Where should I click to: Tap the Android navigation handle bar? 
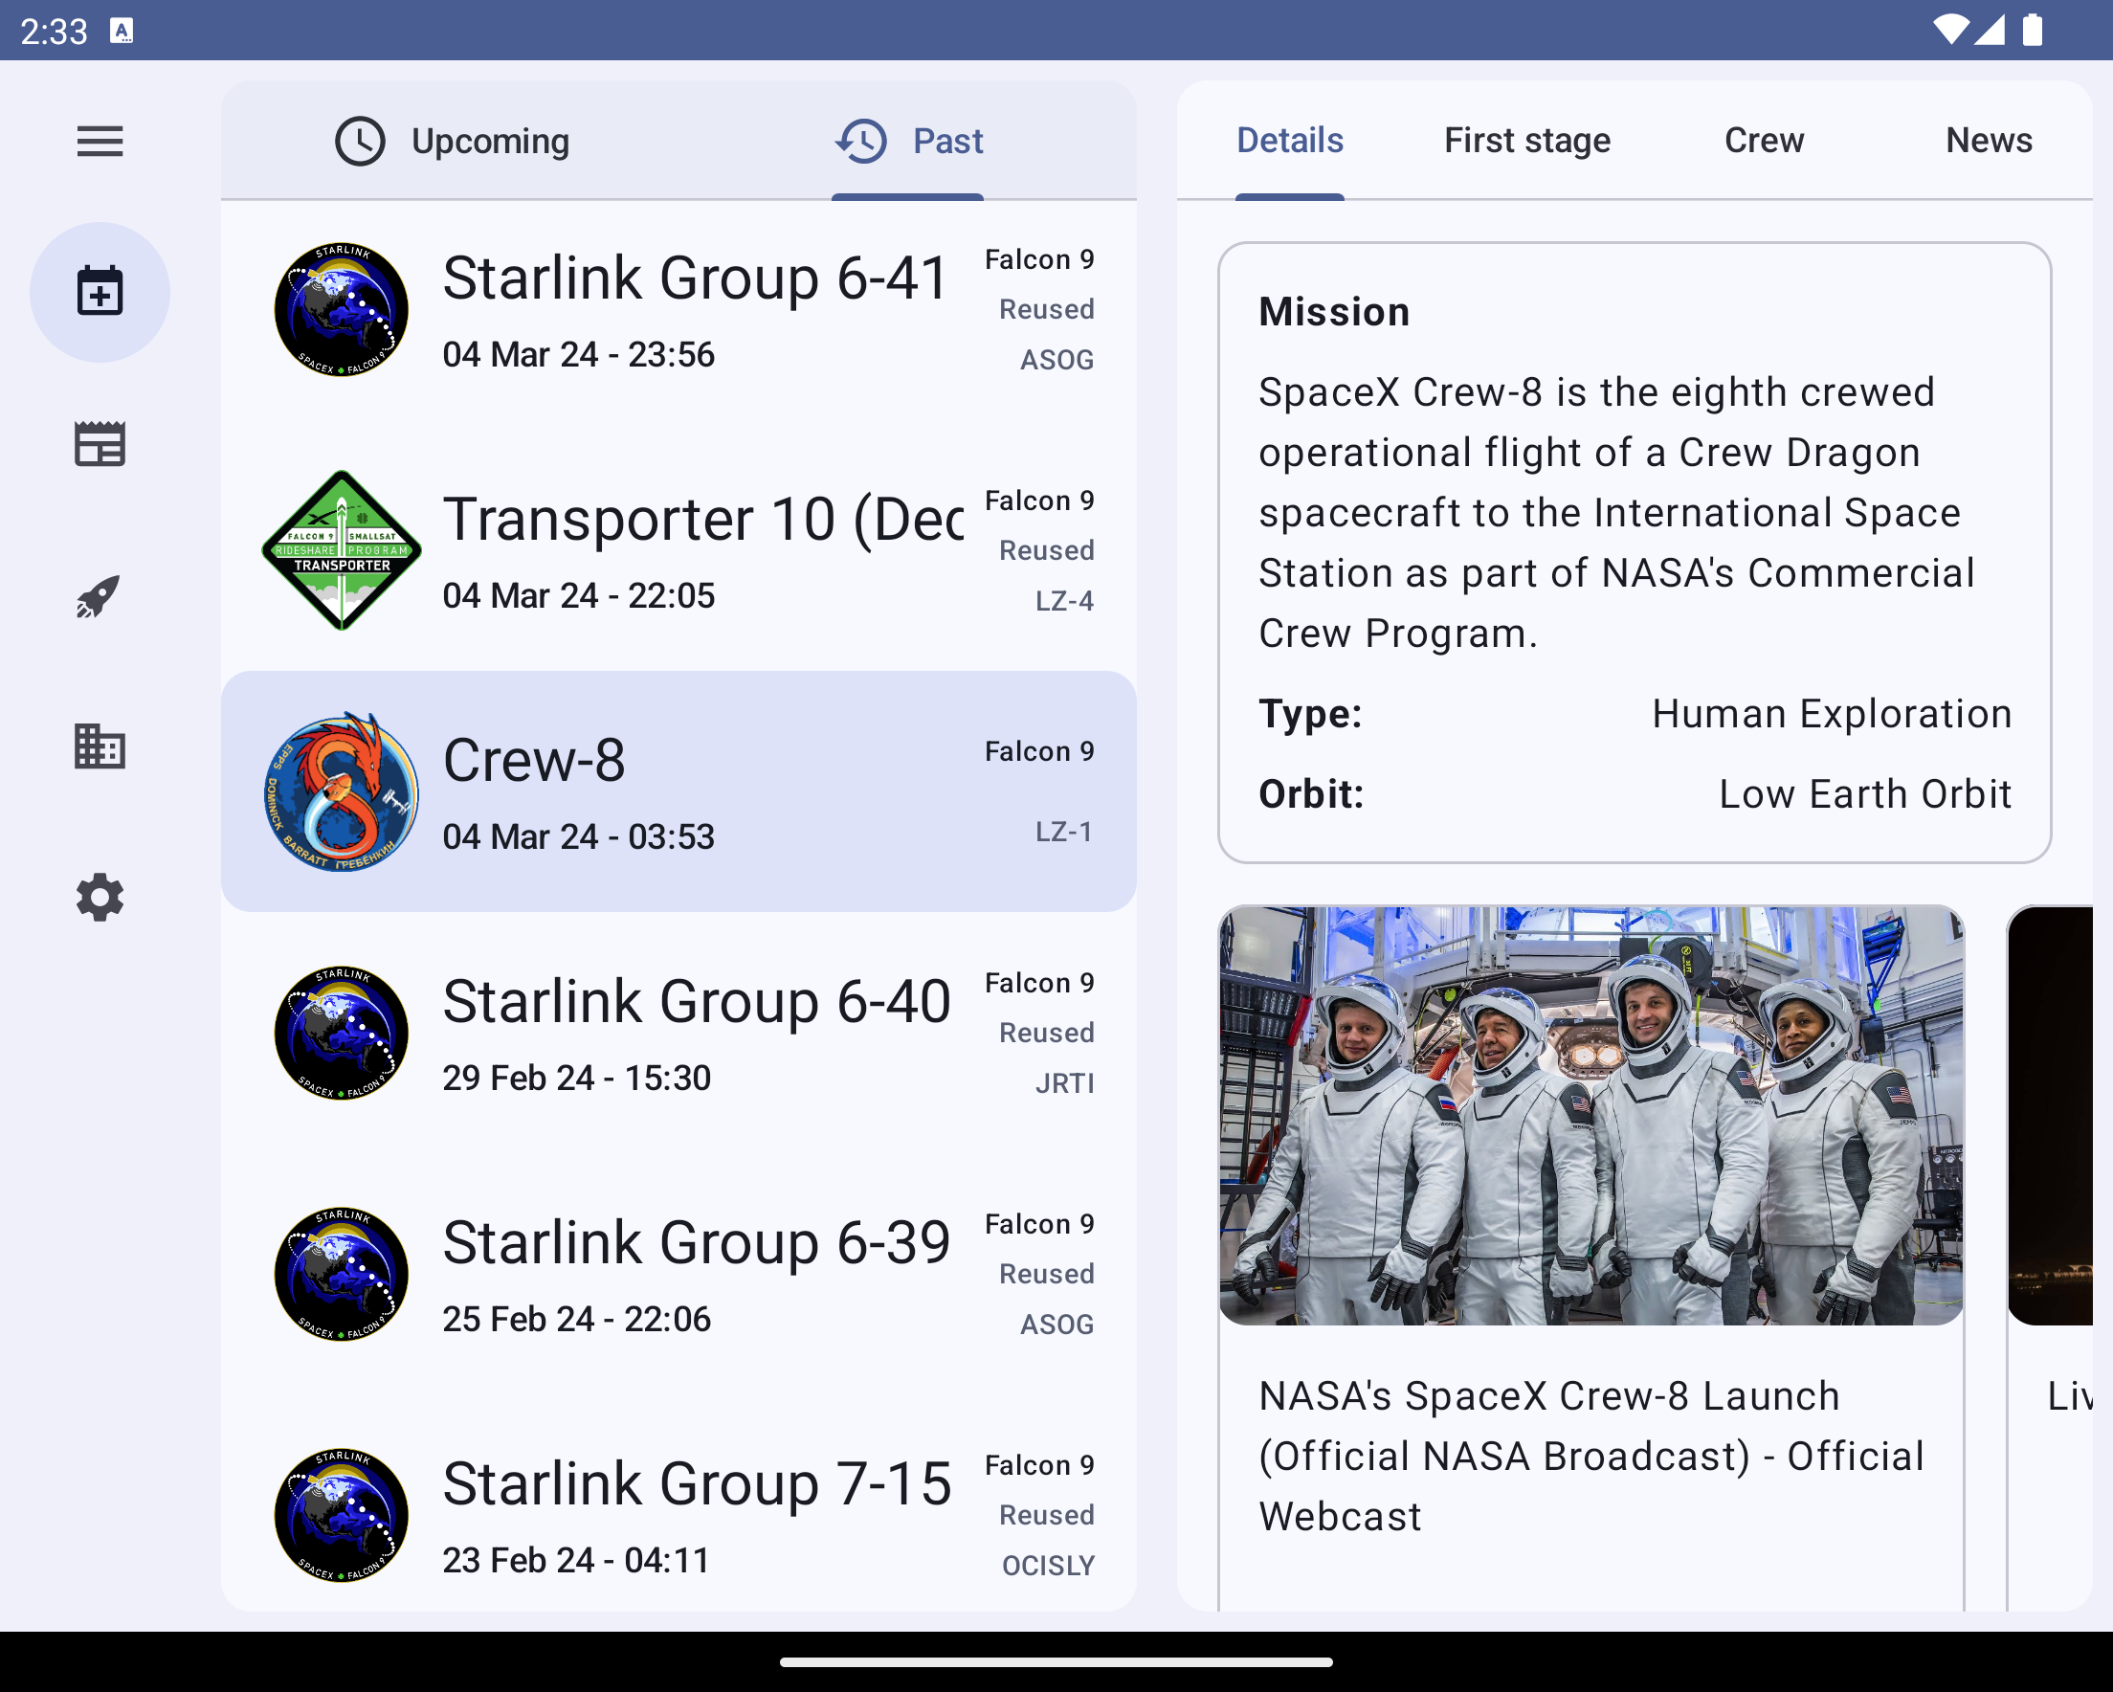point(1056,1662)
